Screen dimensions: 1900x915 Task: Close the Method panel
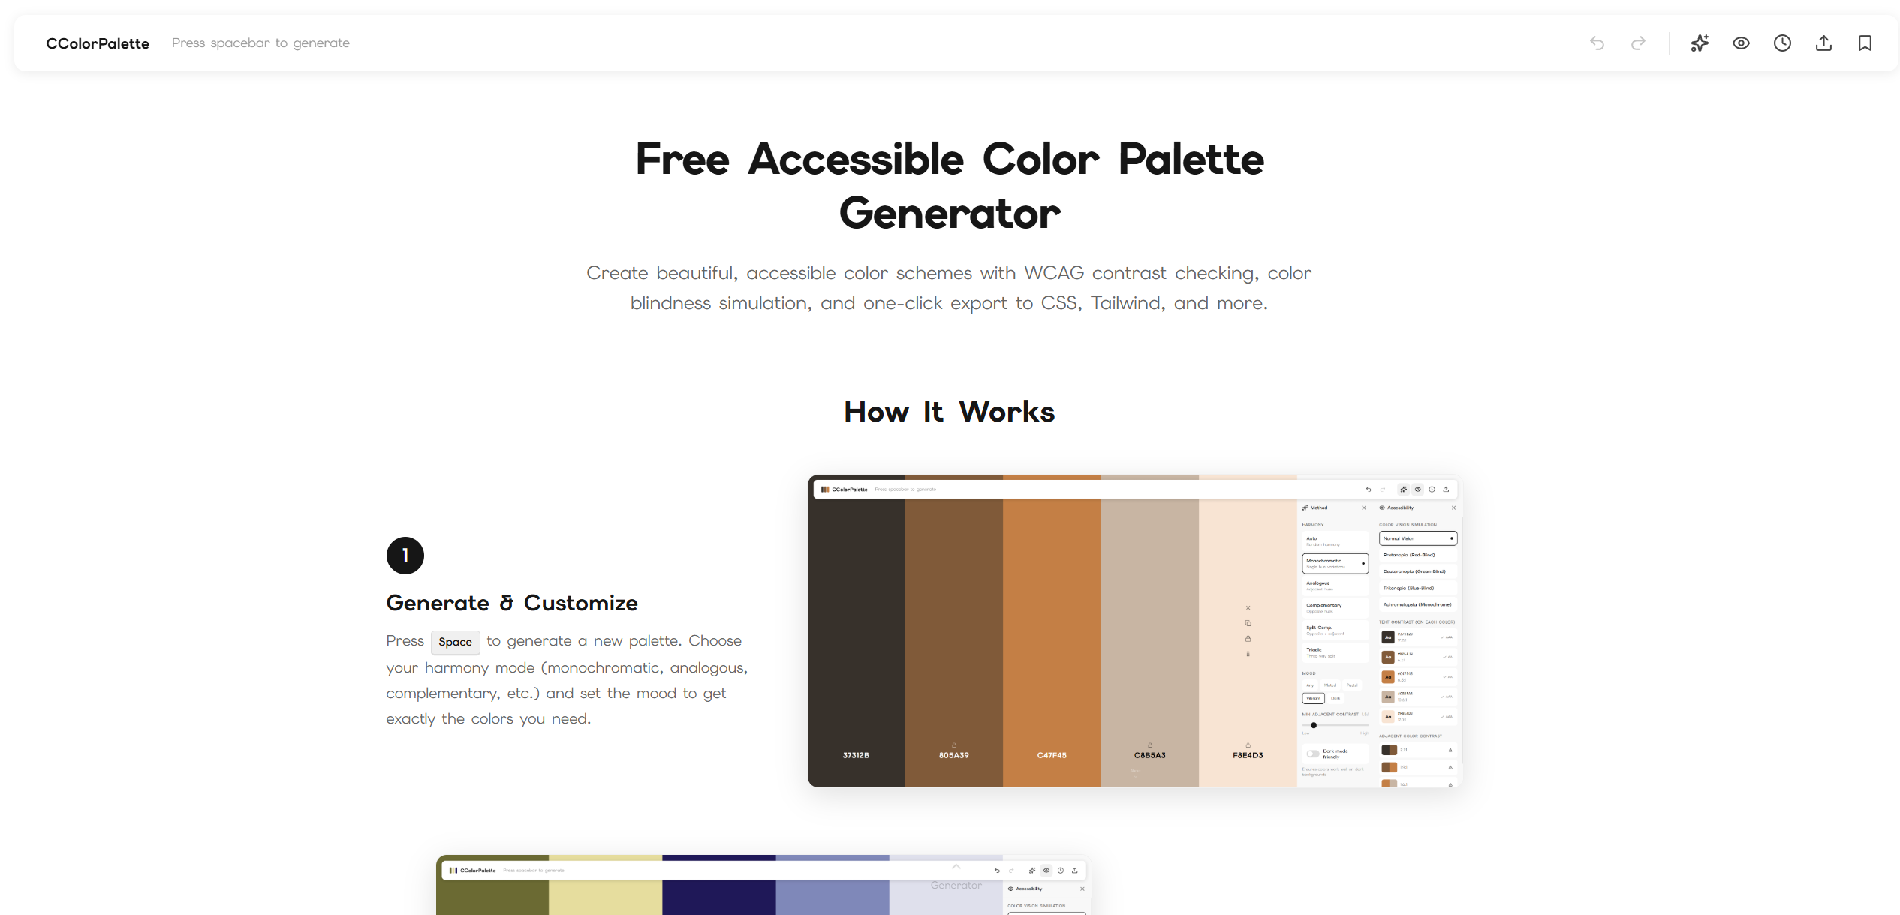tap(1364, 508)
